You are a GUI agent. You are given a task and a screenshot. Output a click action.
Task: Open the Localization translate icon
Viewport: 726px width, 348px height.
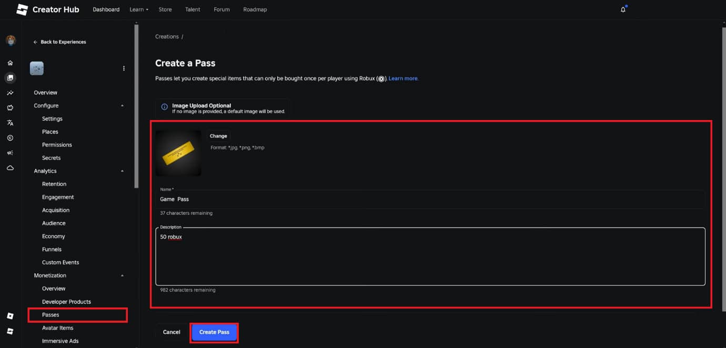click(x=10, y=123)
